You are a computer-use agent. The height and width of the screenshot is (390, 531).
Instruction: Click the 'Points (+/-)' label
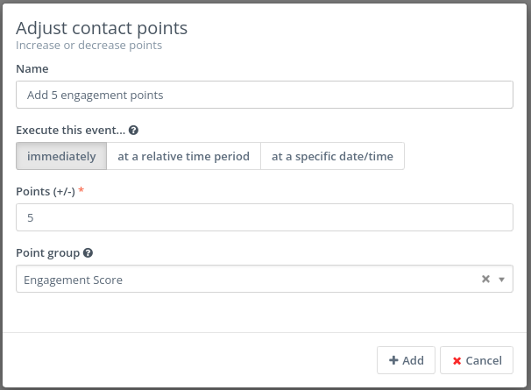point(46,191)
